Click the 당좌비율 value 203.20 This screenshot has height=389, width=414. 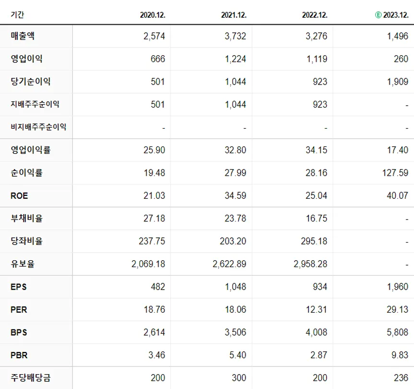233,241
